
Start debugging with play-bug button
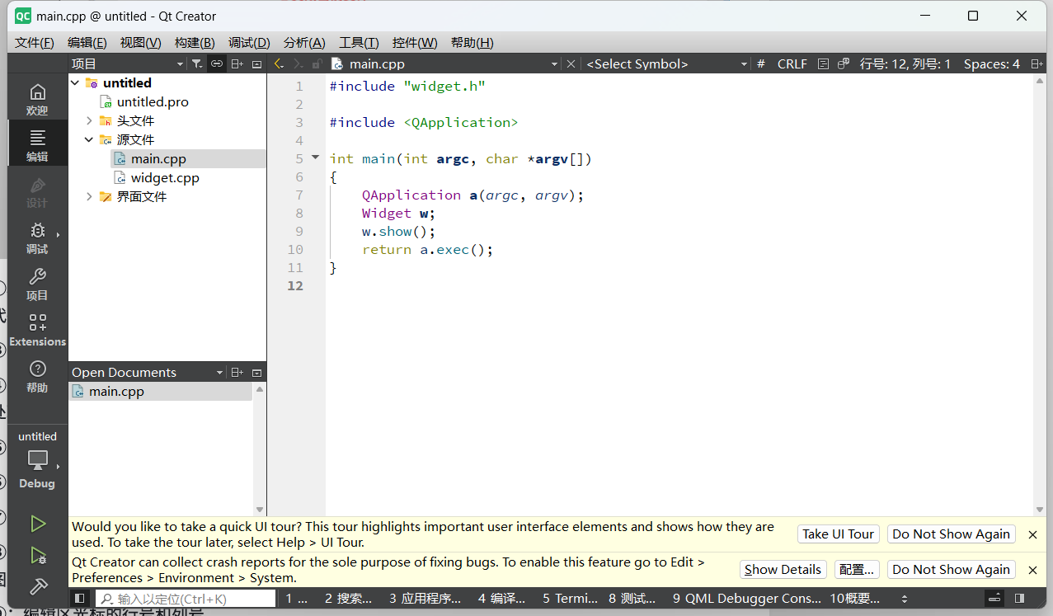coord(38,556)
